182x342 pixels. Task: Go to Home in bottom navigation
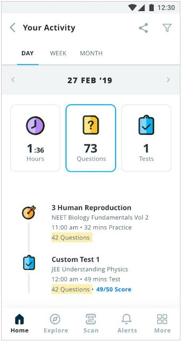[19, 323]
